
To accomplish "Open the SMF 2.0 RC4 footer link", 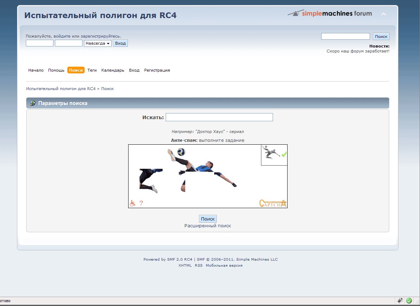I will (180, 259).
